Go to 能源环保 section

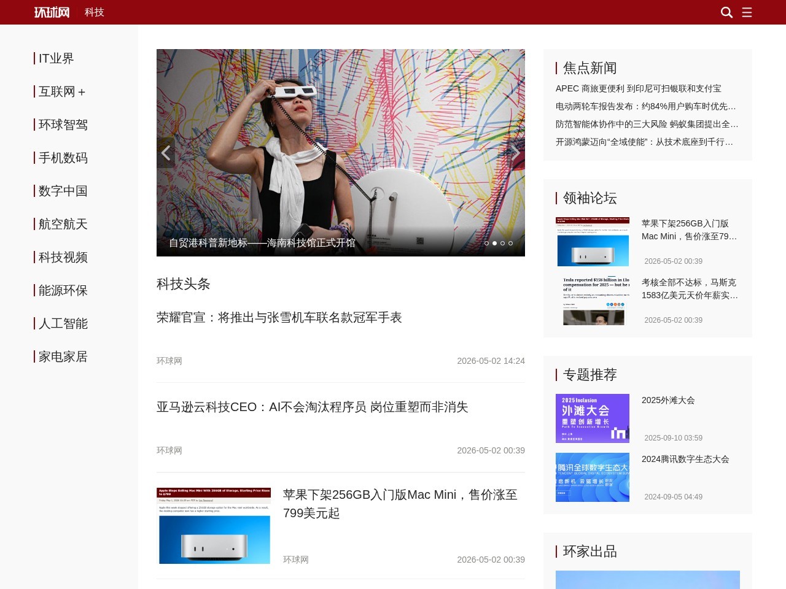(x=63, y=290)
